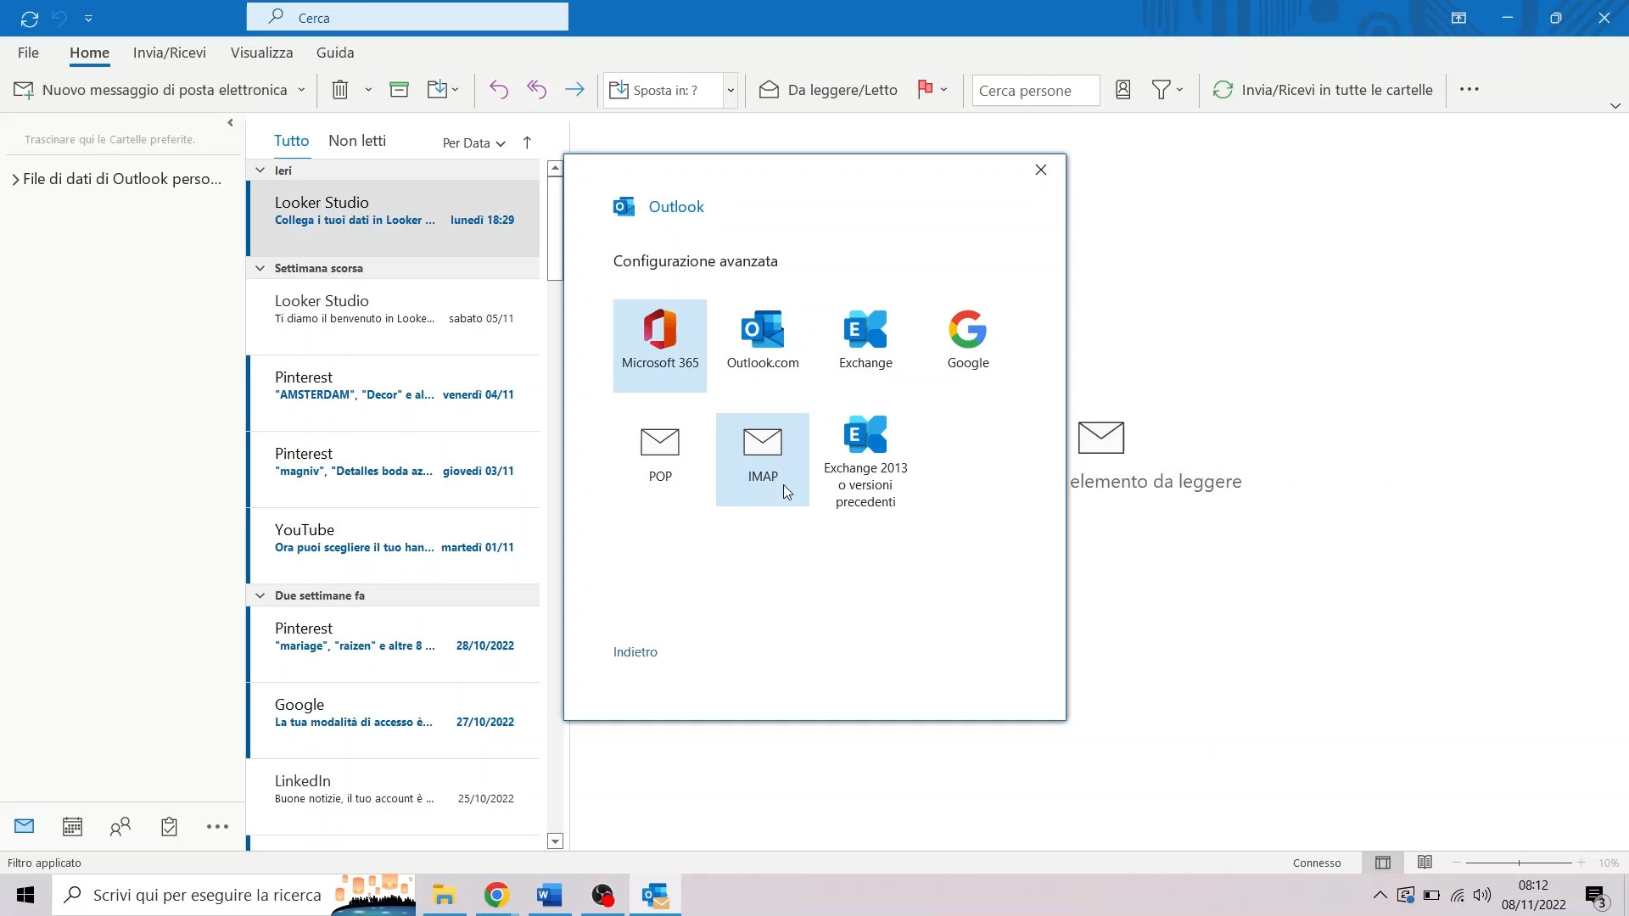
Task: Select the Mail view icon
Action: coord(24,825)
